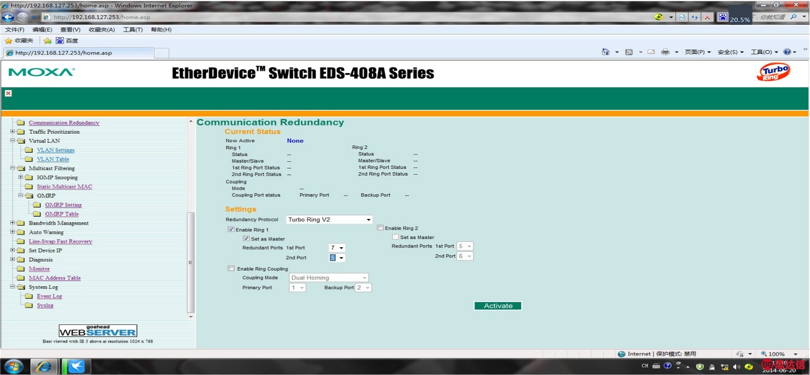
Task: Open the VLAN Settings link
Action: [x=56, y=150]
